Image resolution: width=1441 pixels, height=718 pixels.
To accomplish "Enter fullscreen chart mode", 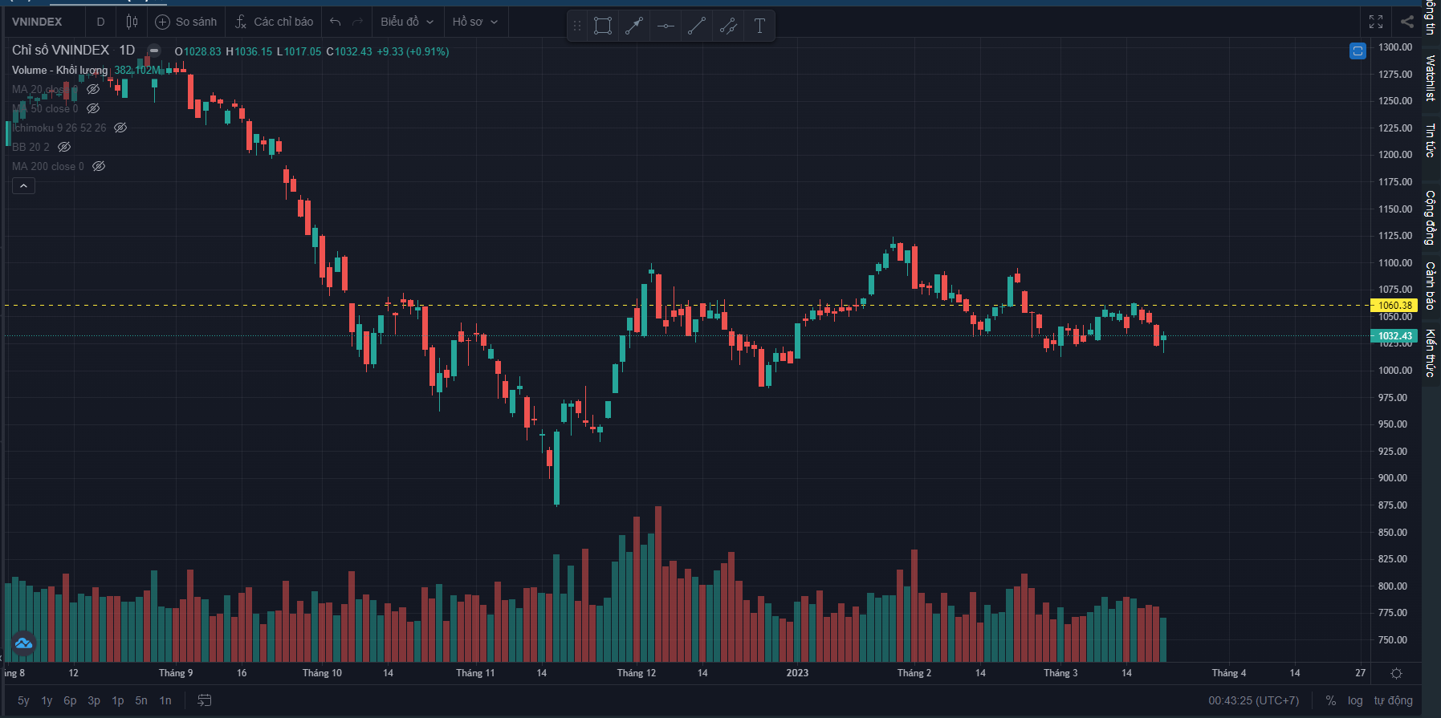I will (x=1376, y=22).
